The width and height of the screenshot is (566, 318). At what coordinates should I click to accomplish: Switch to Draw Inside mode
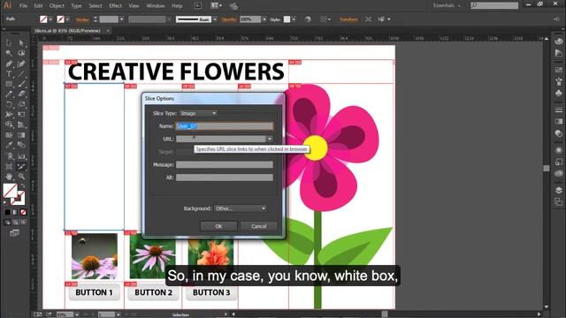point(23,223)
